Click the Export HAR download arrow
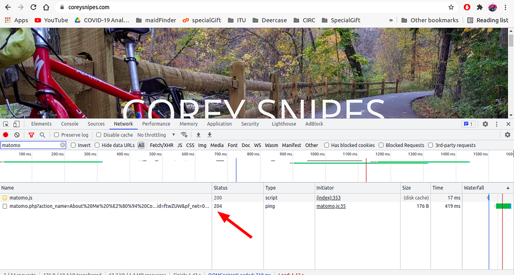 point(210,135)
